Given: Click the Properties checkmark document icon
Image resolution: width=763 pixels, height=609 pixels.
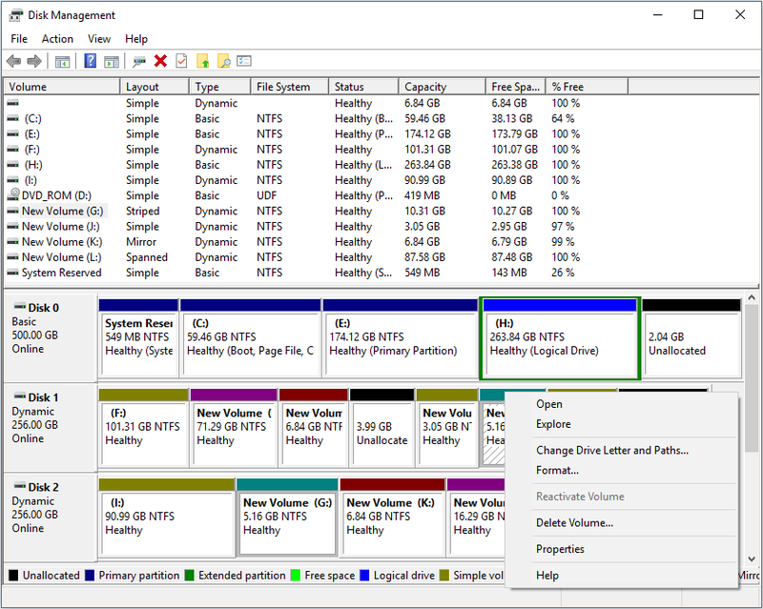Looking at the screenshot, I should click(181, 61).
